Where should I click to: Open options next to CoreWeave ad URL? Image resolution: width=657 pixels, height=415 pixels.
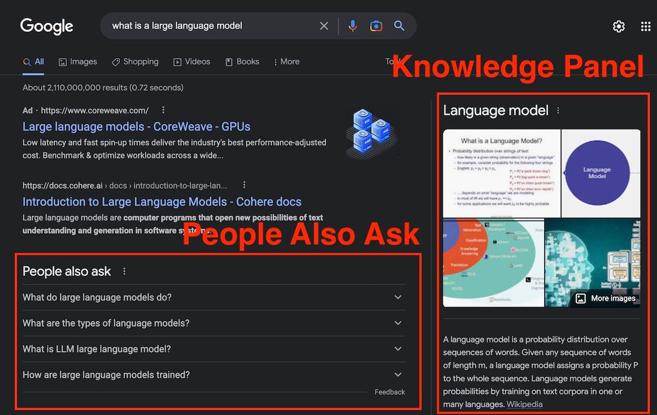[x=163, y=110]
